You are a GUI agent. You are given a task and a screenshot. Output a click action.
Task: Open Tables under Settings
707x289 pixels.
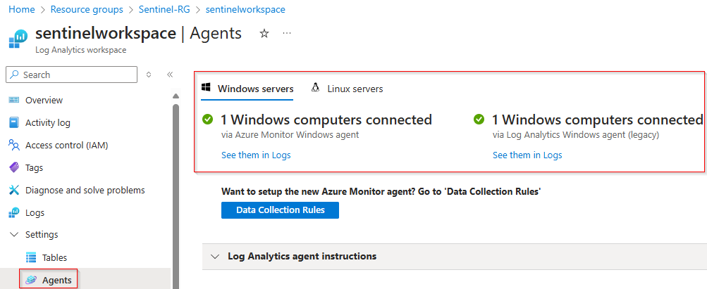click(x=54, y=257)
